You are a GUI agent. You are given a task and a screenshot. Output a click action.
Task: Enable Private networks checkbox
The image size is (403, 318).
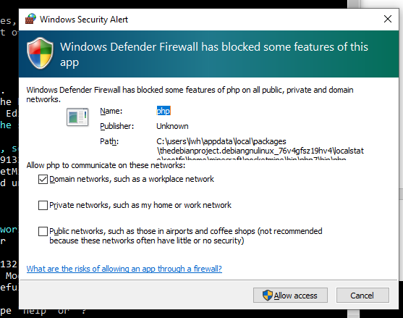tap(43, 205)
